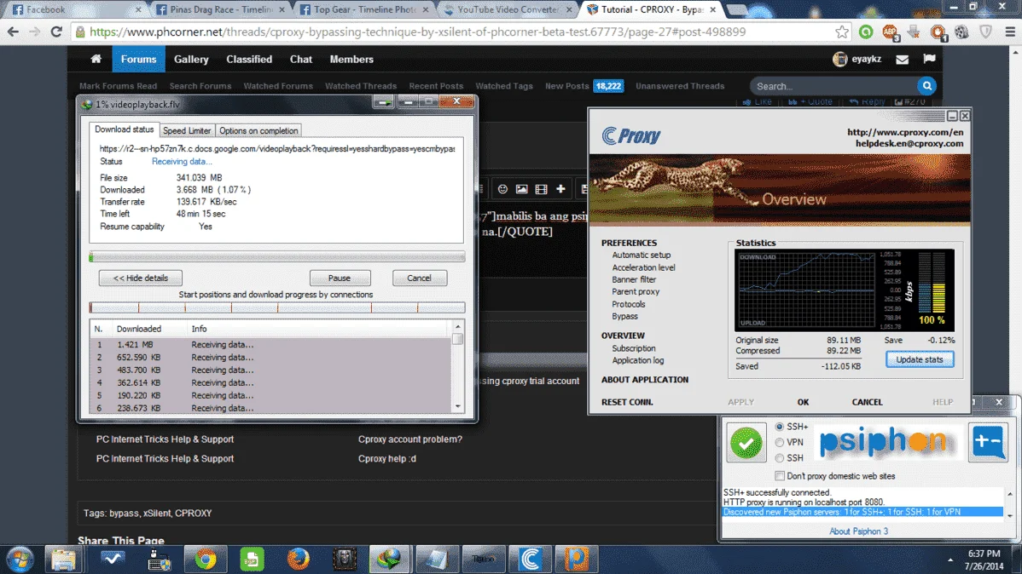Select the SSH+ radio option

coord(779,427)
